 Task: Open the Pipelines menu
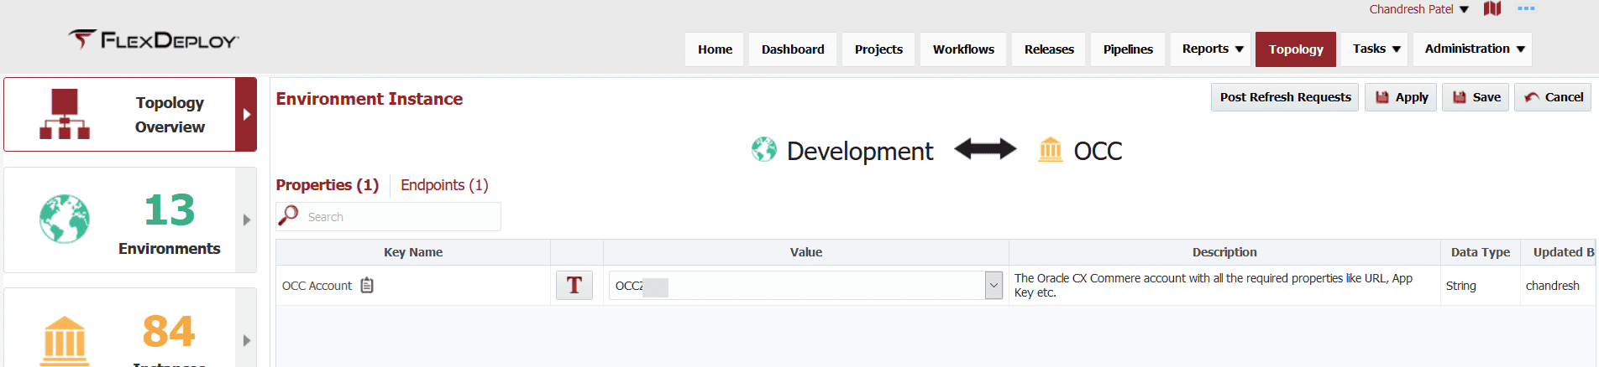1128,49
